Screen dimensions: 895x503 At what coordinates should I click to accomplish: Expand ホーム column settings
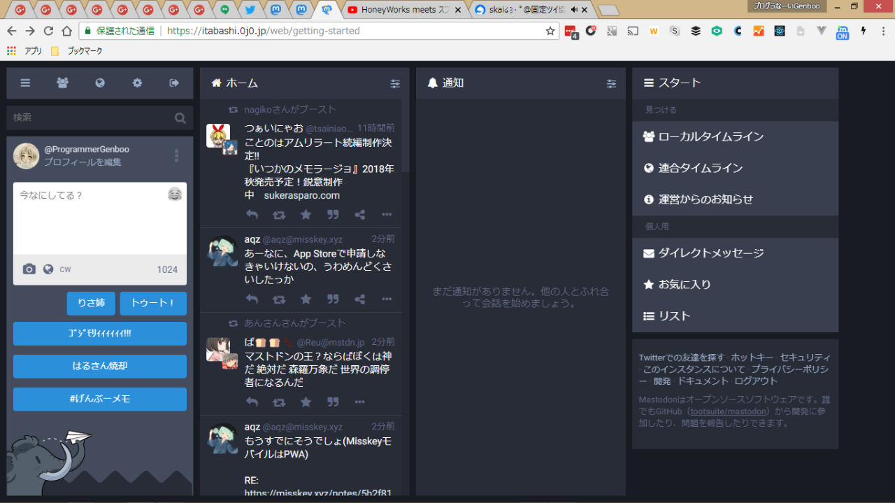(x=395, y=83)
